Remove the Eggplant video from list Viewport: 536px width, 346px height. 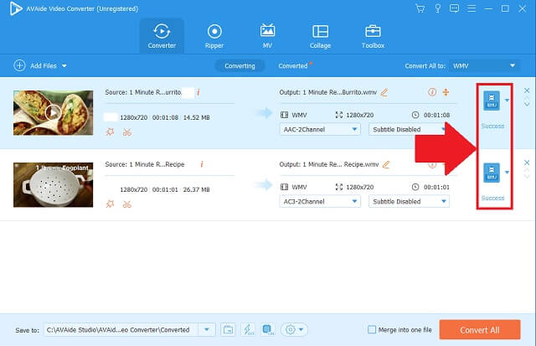tap(527, 163)
